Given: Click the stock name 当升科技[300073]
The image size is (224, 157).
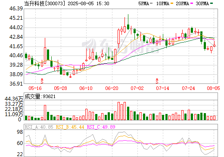Looking at the screenshot, I should [44, 3].
